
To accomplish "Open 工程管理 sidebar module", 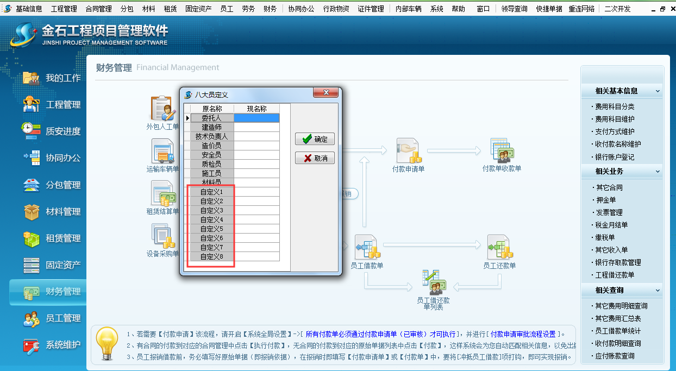I will coord(52,105).
